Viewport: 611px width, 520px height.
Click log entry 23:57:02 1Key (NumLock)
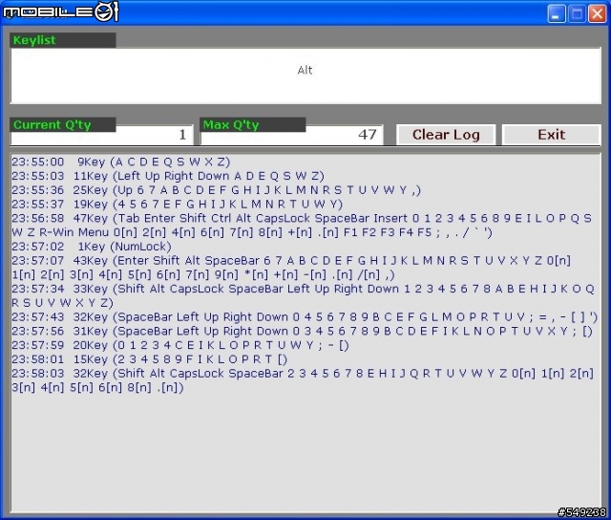pos(92,247)
